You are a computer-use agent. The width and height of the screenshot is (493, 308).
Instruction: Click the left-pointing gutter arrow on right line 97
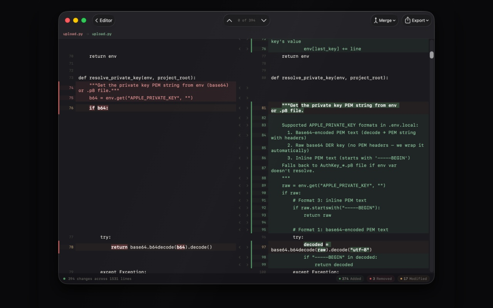(x=240, y=247)
